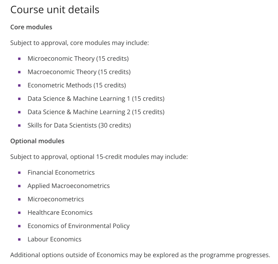278x264 pixels.
Task: Click the 'Subject to approval, core modules' sentence
Action: (80, 43)
